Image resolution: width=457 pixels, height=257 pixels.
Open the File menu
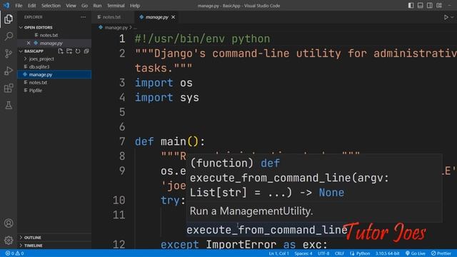click(19, 6)
